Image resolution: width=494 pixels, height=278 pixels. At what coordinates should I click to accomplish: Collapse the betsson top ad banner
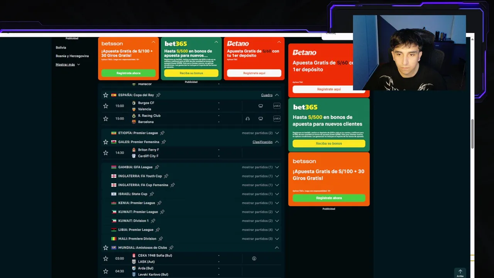click(x=153, y=42)
